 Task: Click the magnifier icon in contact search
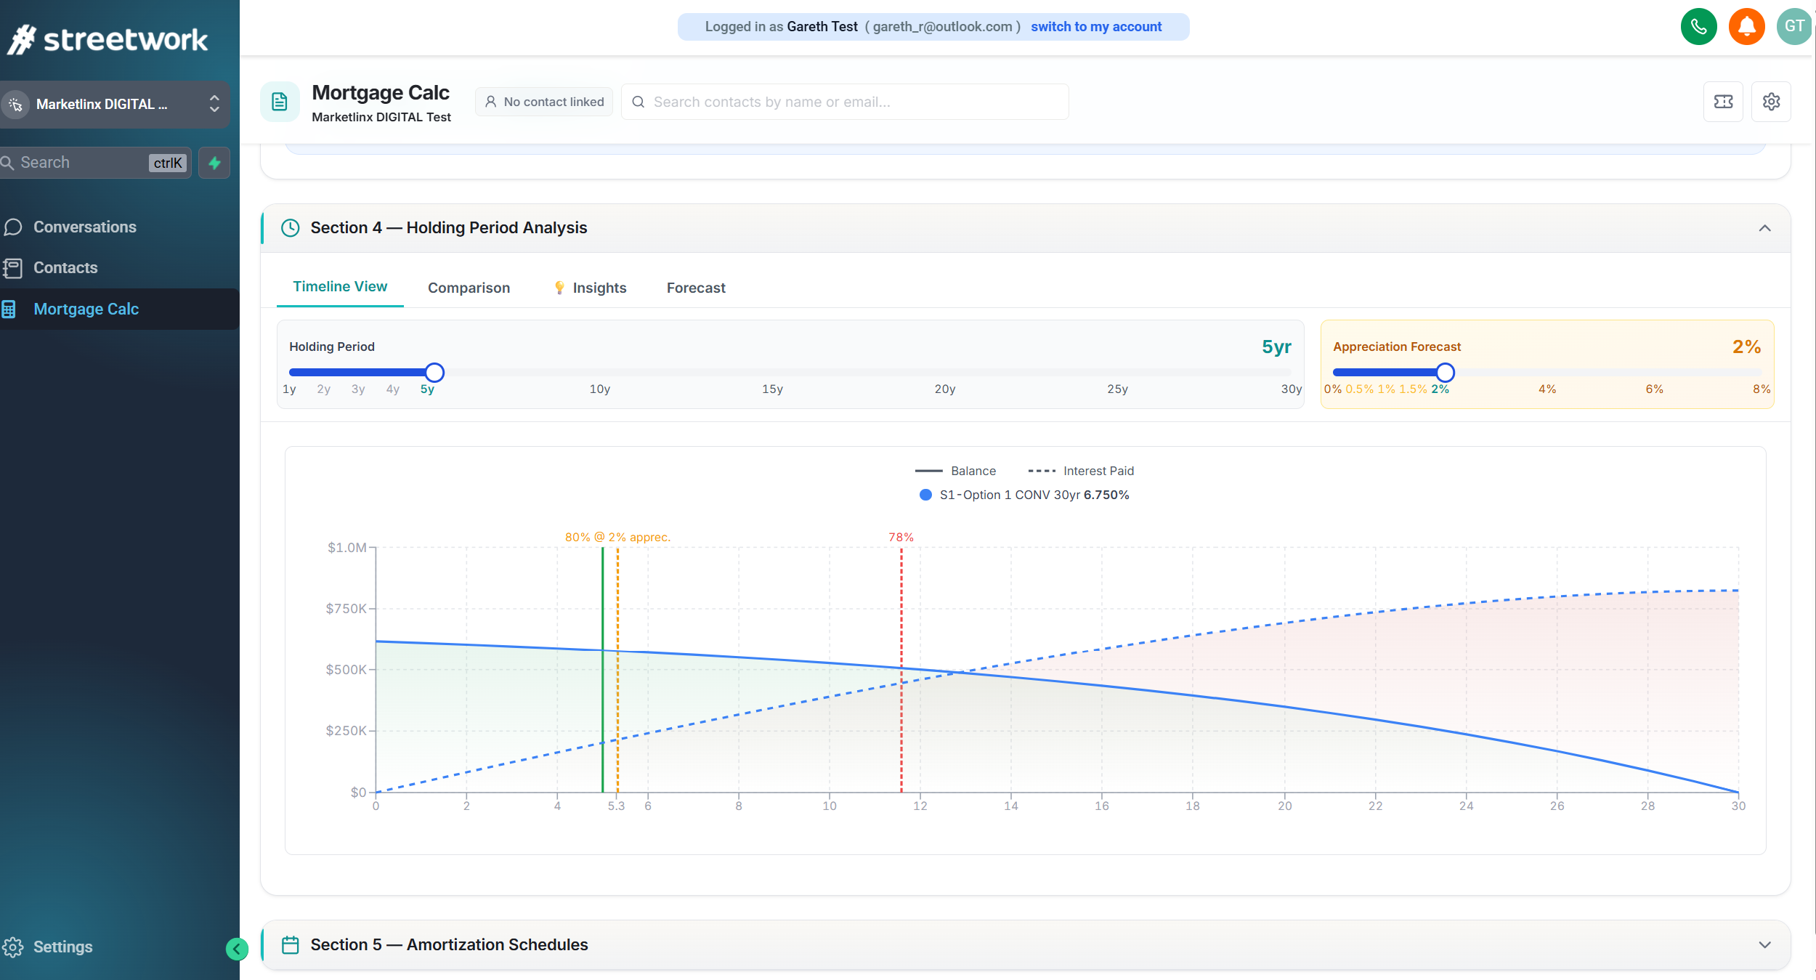pos(639,102)
